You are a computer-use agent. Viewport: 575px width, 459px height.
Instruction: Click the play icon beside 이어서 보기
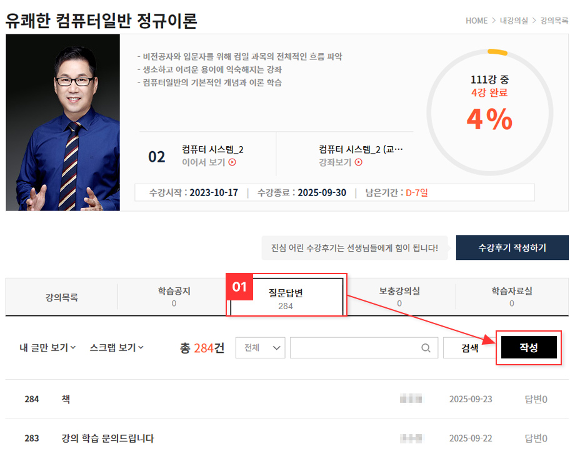click(x=232, y=162)
